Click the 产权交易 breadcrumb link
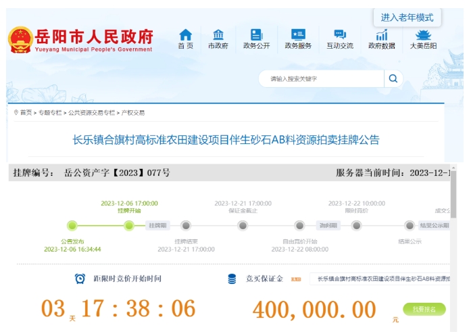469x336 pixels. pos(133,113)
